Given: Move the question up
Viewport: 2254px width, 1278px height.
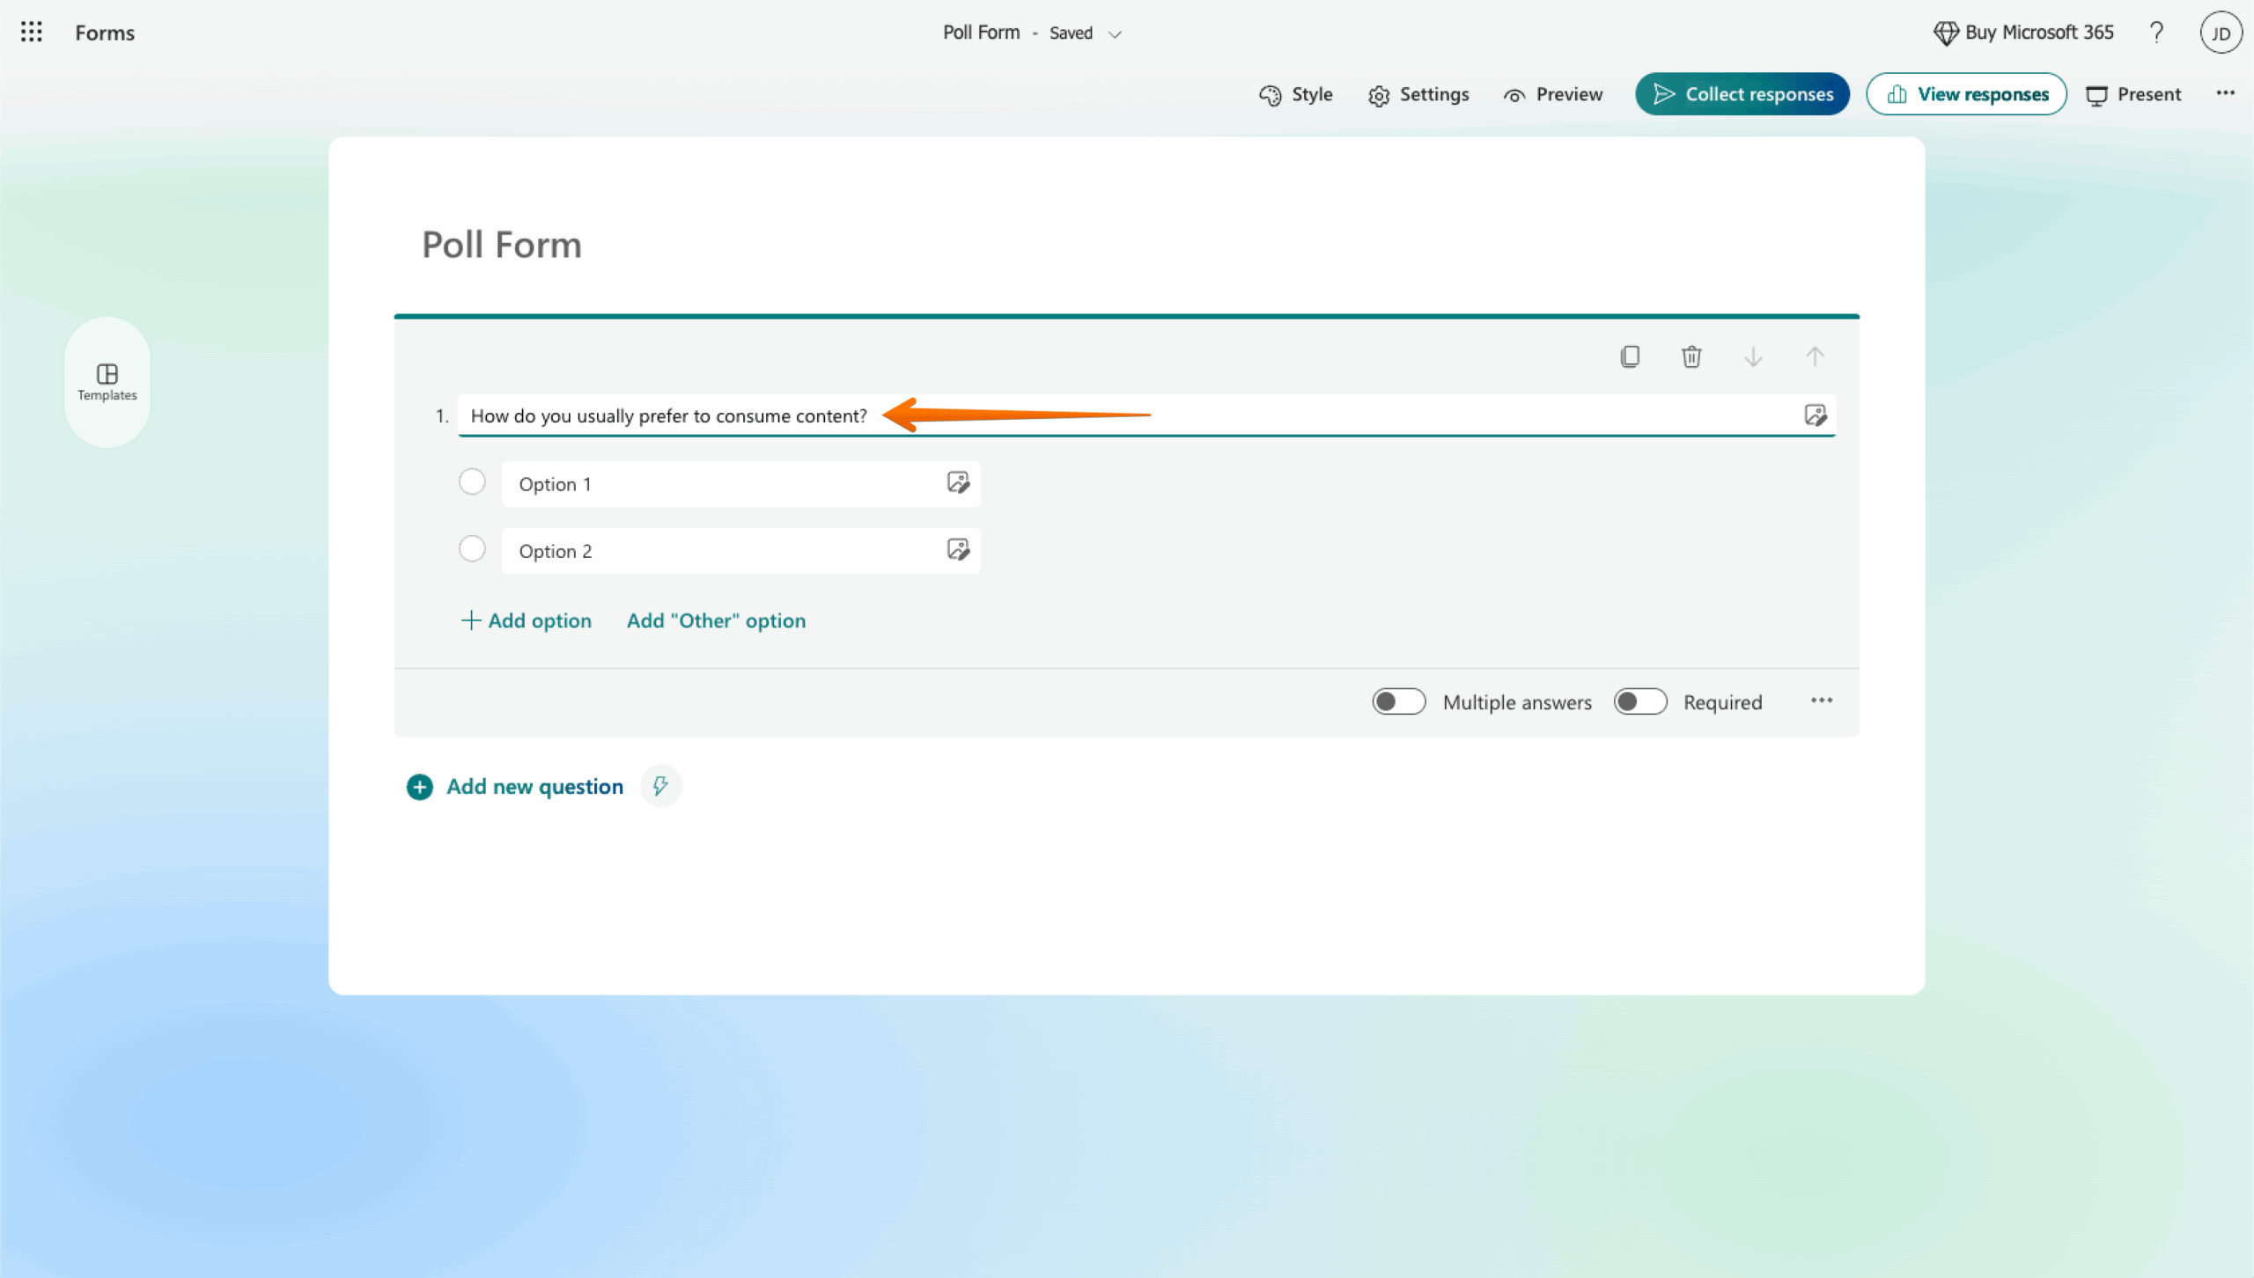Looking at the screenshot, I should pyautogui.click(x=1815, y=356).
